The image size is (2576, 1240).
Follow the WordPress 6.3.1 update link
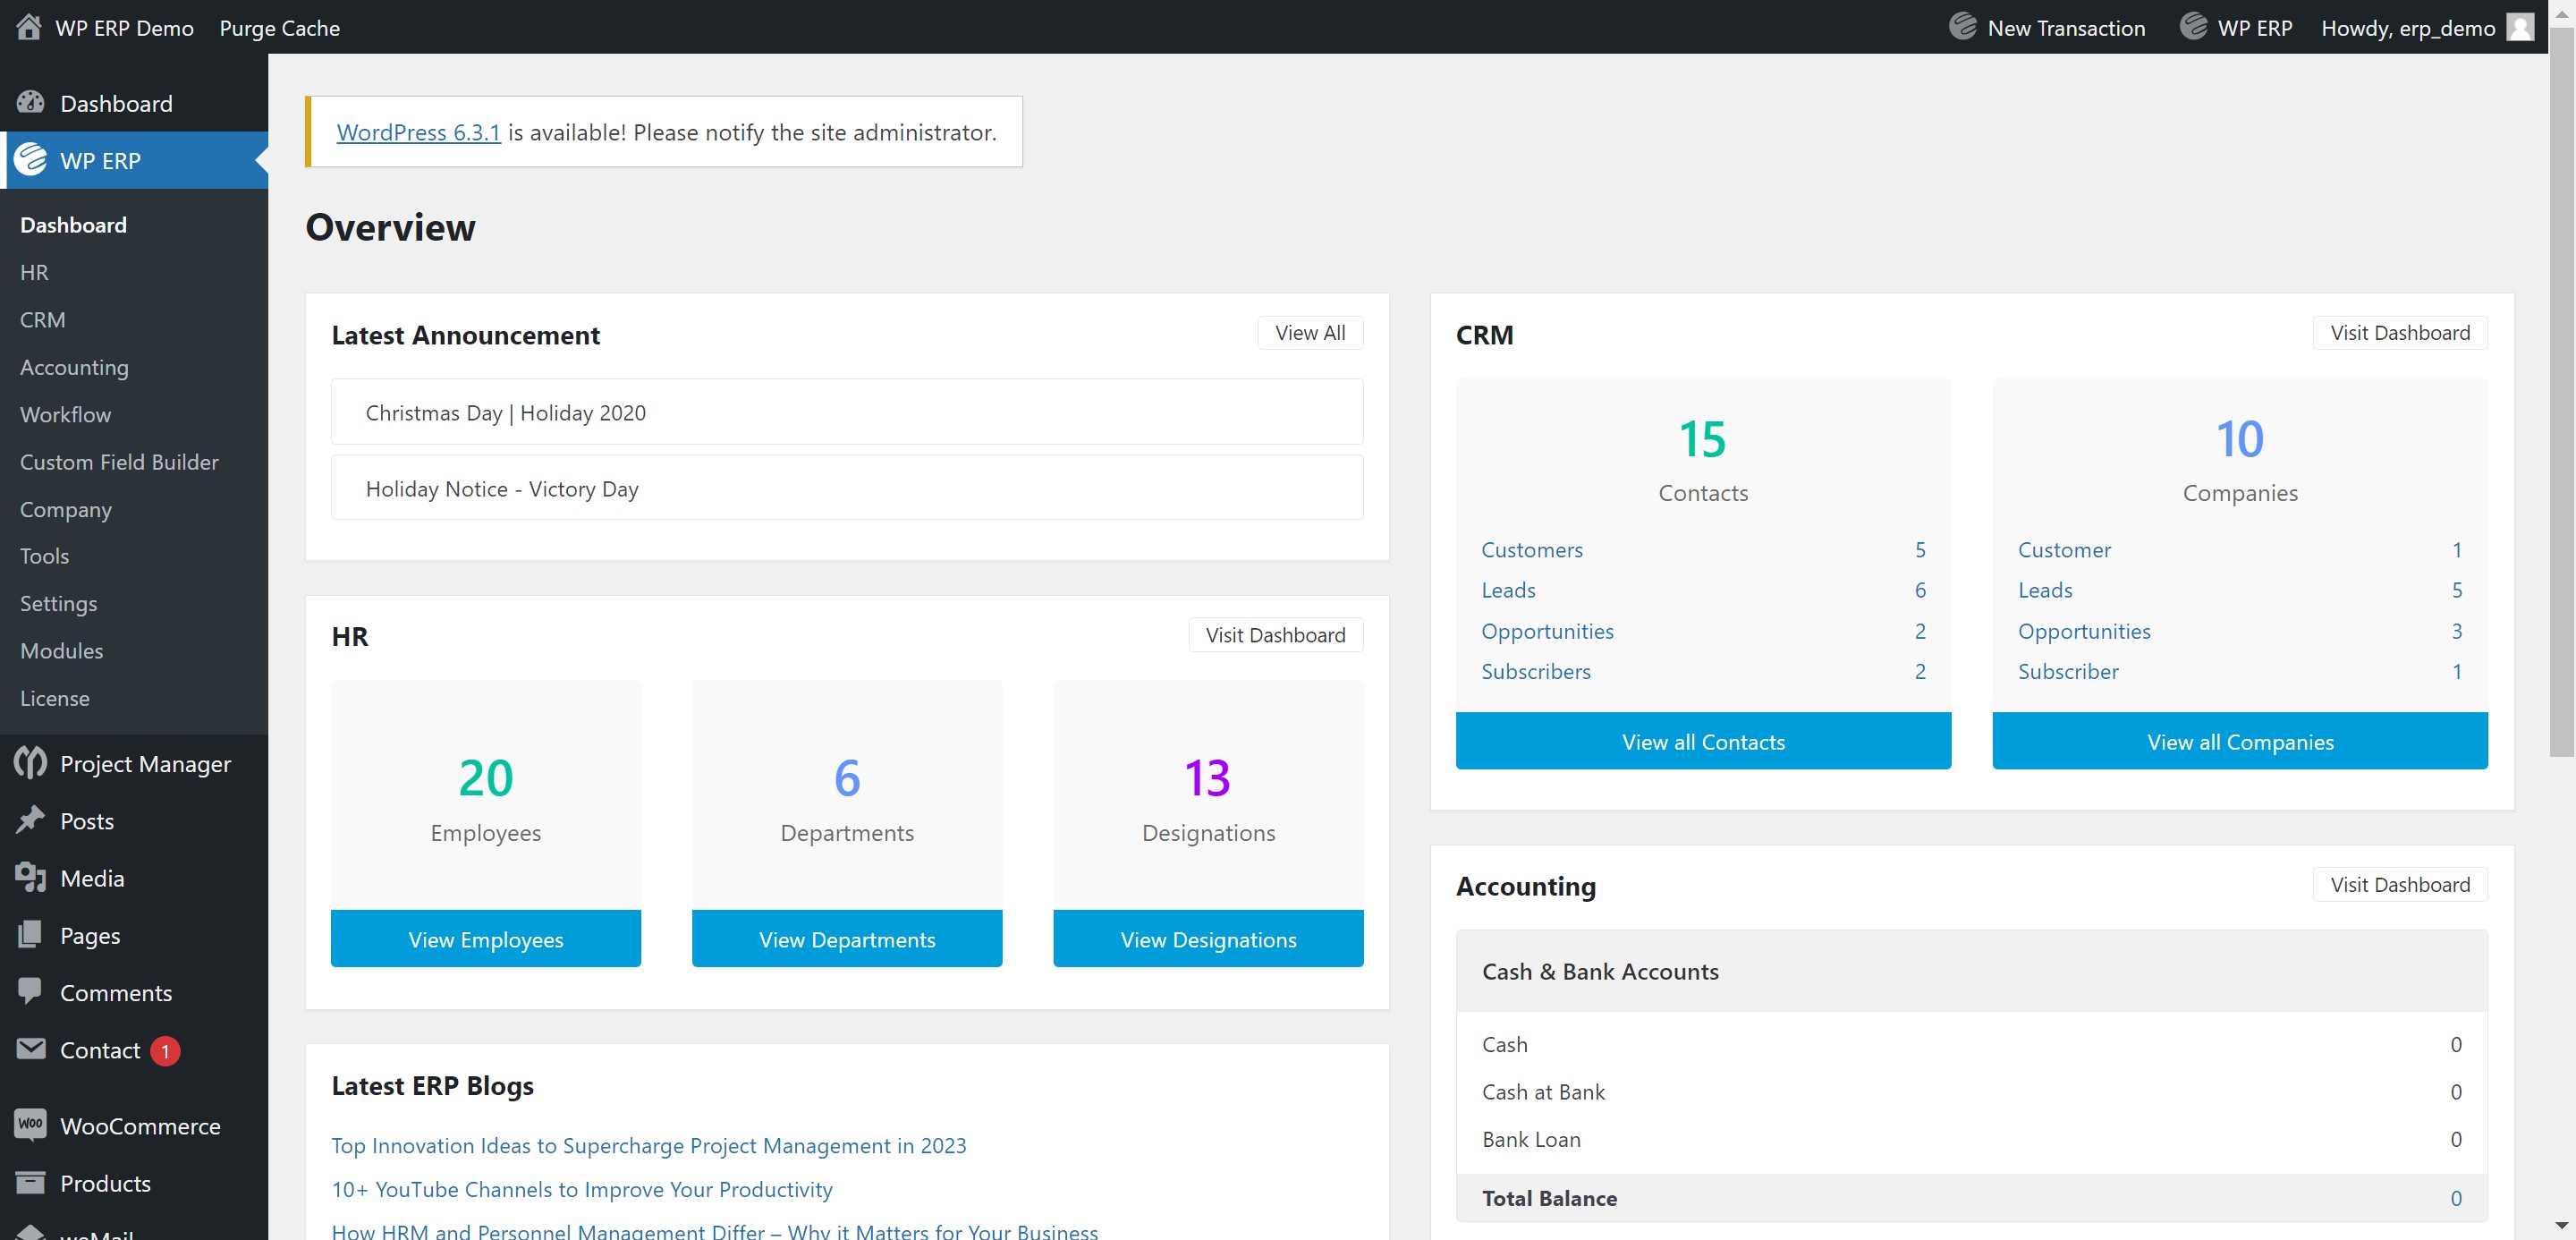tap(418, 132)
